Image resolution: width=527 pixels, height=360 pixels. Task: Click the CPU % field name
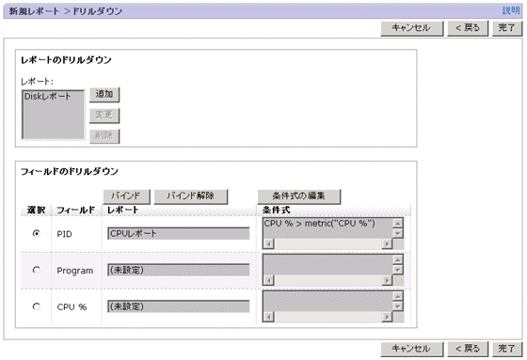pos(72,307)
